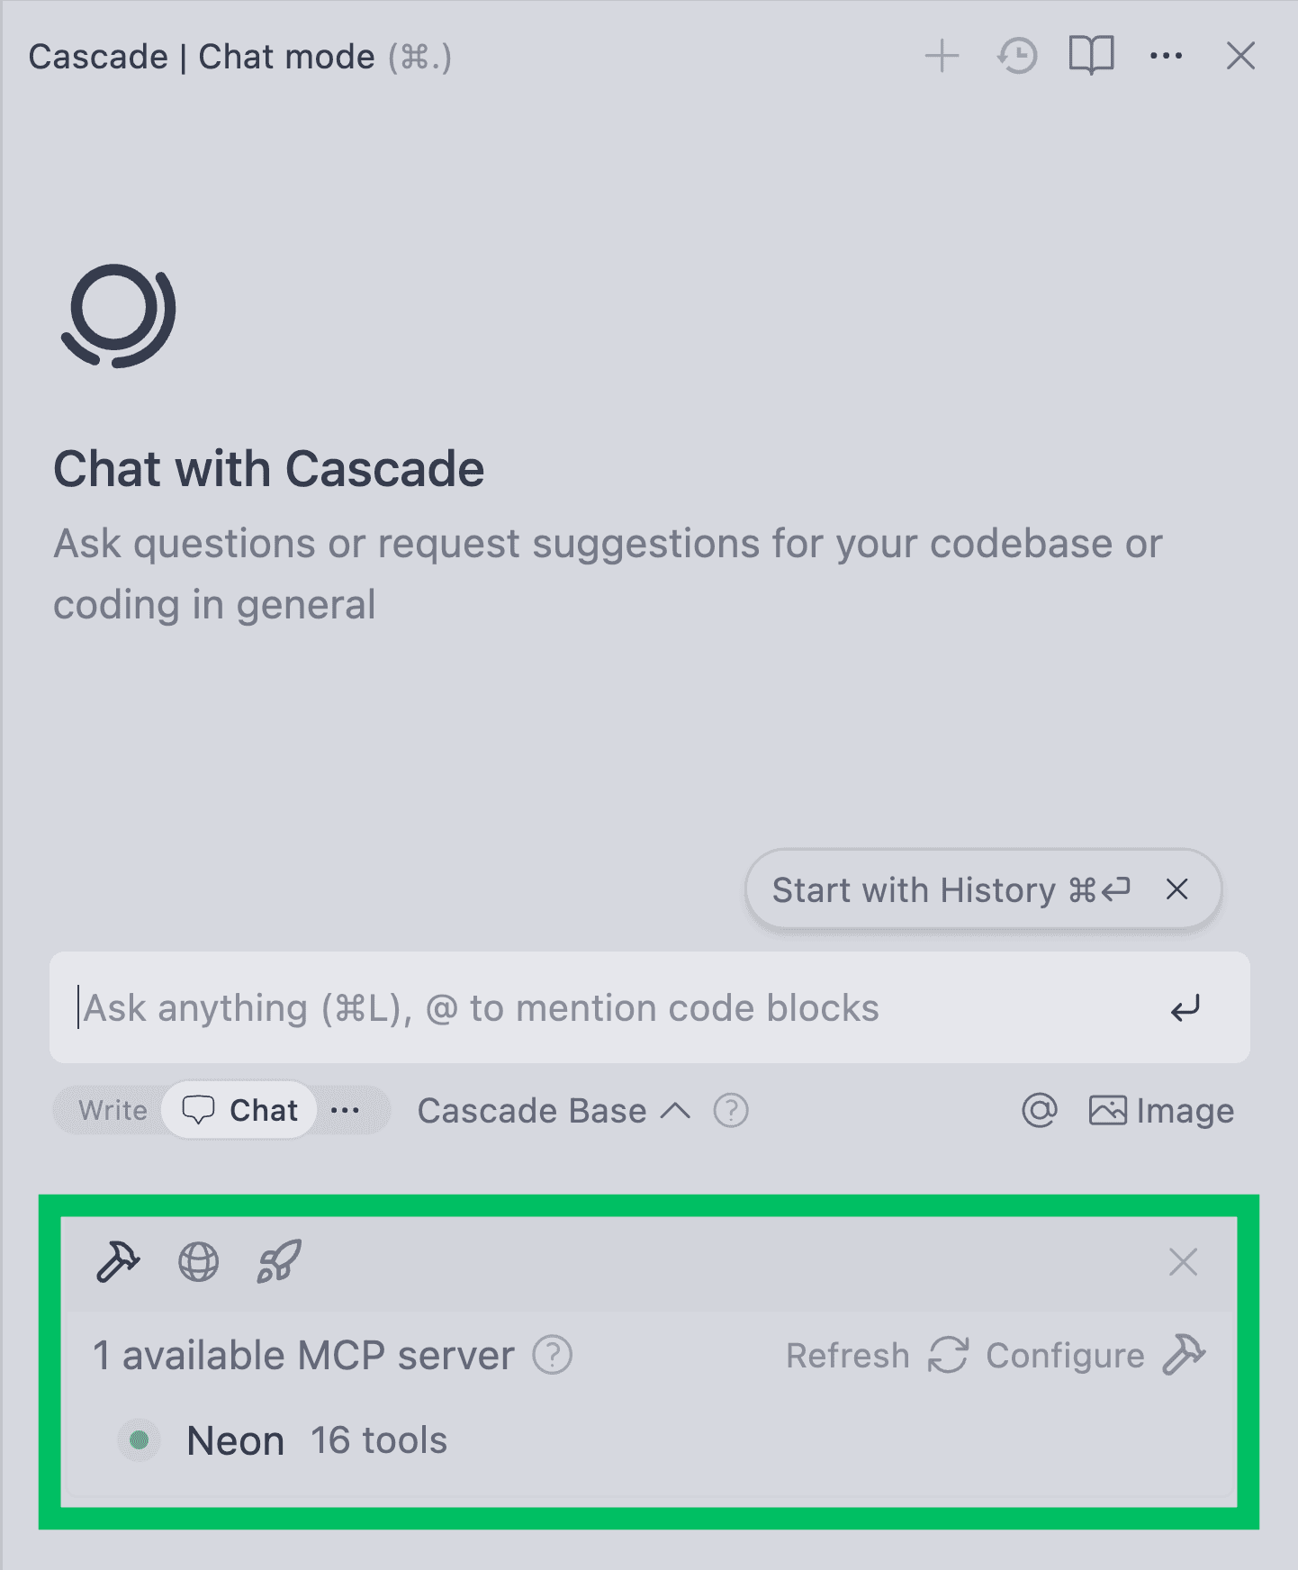Open conversation history clock icon
Image resolution: width=1298 pixels, height=1570 pixels.
[1017, 56]
